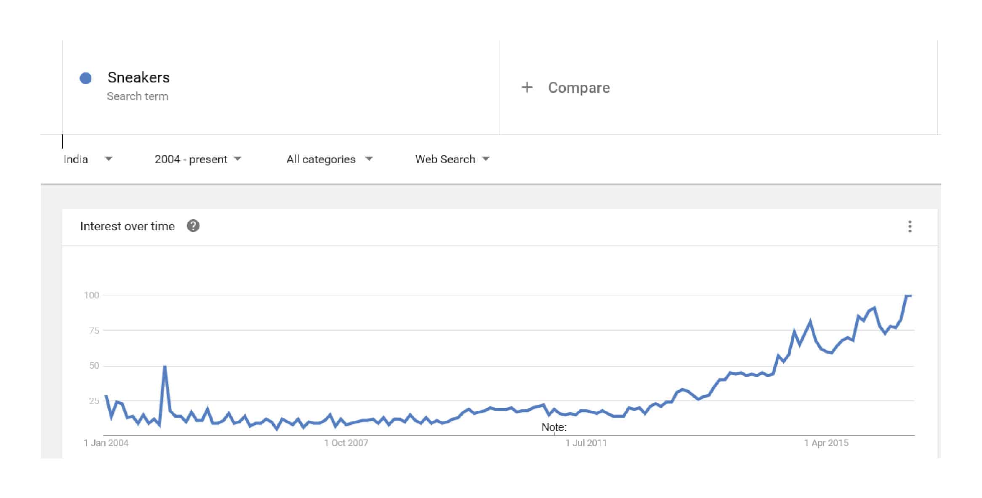Click the Compare text to add term
Screen dimensions: 982x498
pyautogui.click(x=578, y=88)
